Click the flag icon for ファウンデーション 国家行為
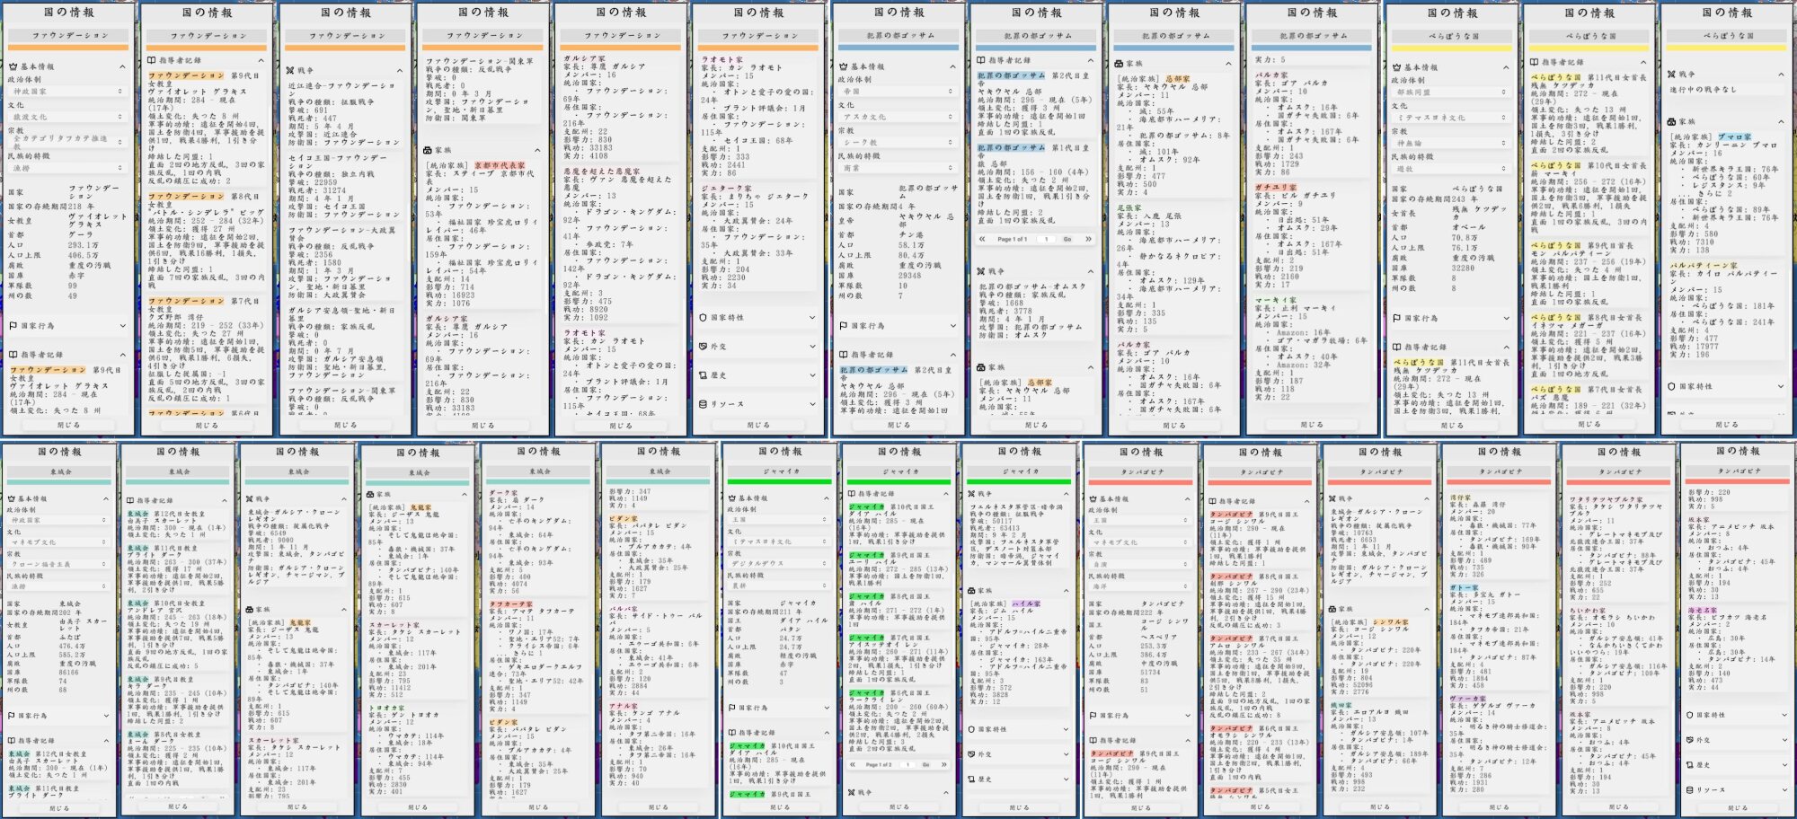1797x819 pixels. point(13,326)
